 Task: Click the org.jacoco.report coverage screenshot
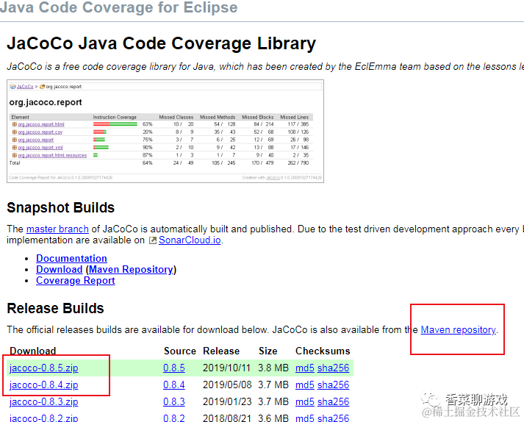point(165,131)
